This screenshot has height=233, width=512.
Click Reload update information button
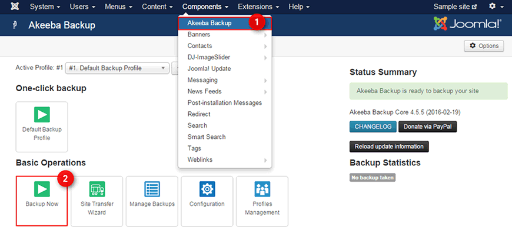[389, 147]
